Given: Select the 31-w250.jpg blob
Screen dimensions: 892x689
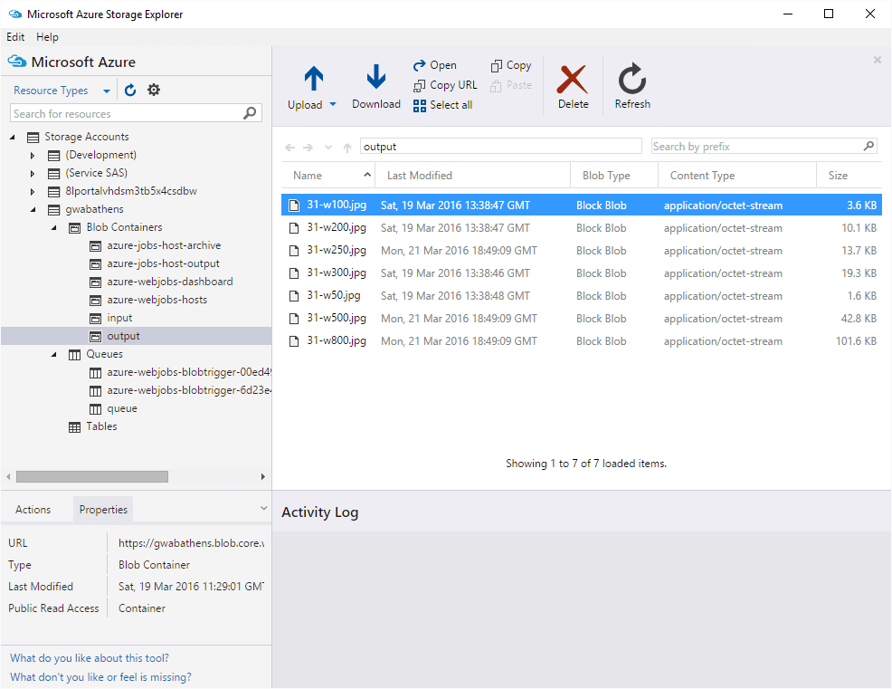Looking at the screenshot, I should (x=582, y=251).
